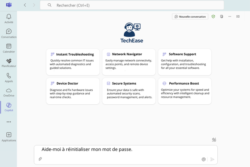250x167 pixels.
Task: Select the Performance Boost card
Action: [x=185, y=91]
